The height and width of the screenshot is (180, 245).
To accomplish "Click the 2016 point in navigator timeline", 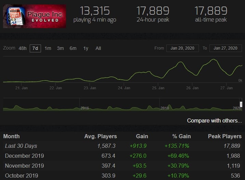I will tap(84, 108).
